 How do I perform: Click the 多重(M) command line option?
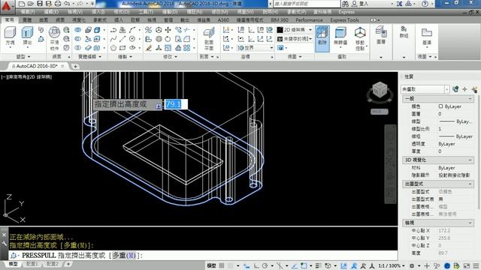coord(123,255)
